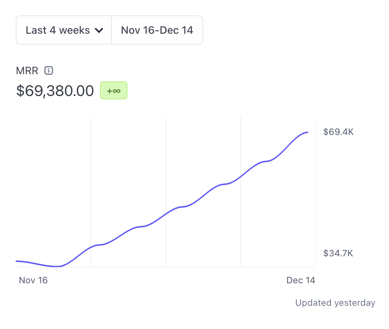Open the Nov 16-Dec 14 date range picker
389x329 pixels.
[157, 30]
